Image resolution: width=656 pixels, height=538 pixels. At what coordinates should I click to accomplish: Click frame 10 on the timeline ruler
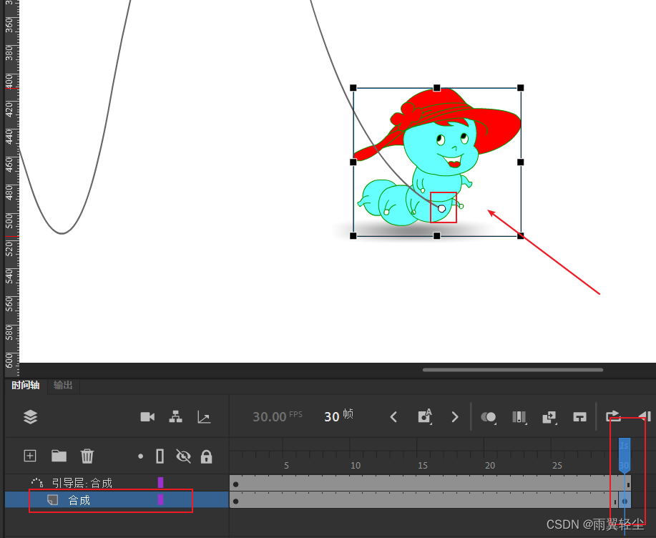pos(356,465)
